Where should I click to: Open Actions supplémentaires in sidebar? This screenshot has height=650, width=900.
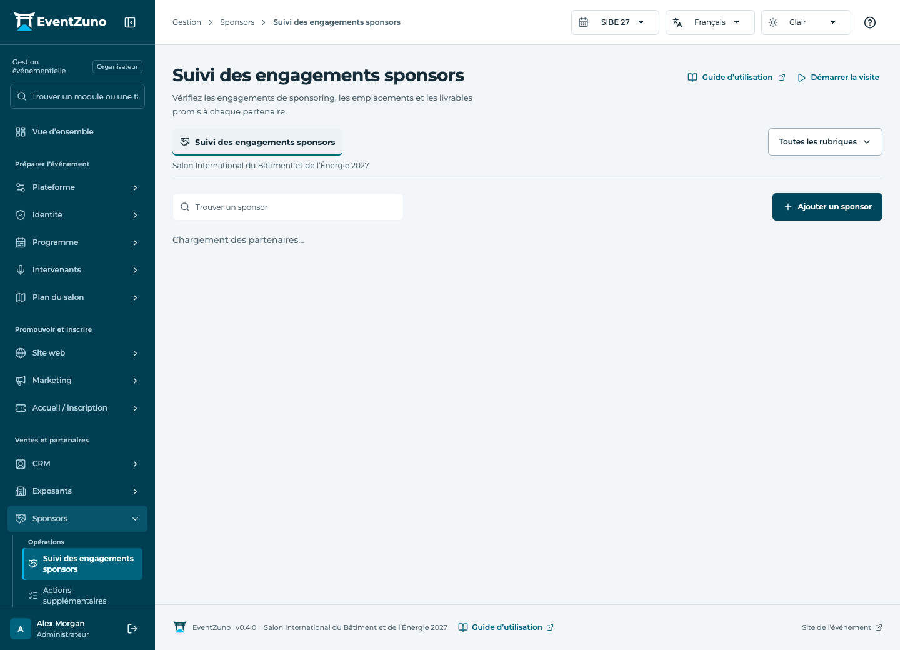(82, 596)
